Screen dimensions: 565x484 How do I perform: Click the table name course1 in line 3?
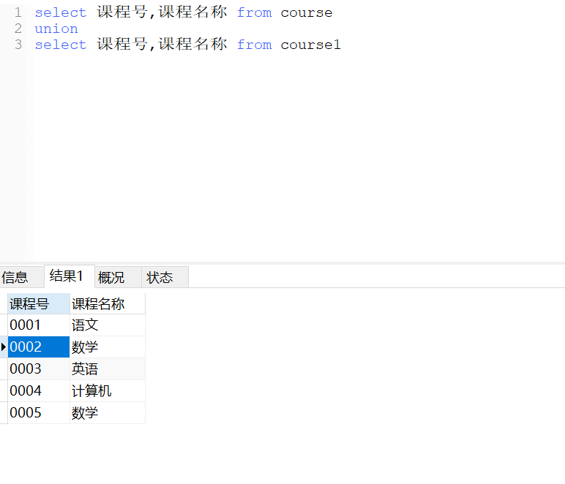pos(310,45)
